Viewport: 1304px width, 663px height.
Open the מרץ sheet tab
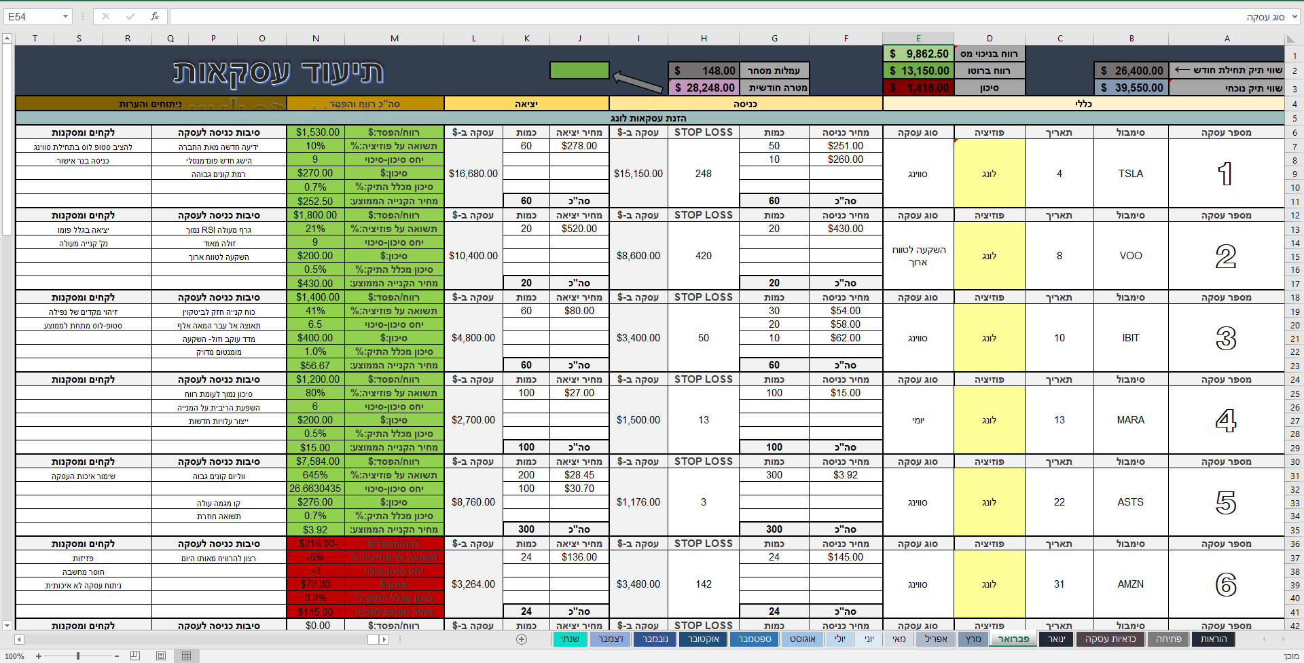click(973, 639)
